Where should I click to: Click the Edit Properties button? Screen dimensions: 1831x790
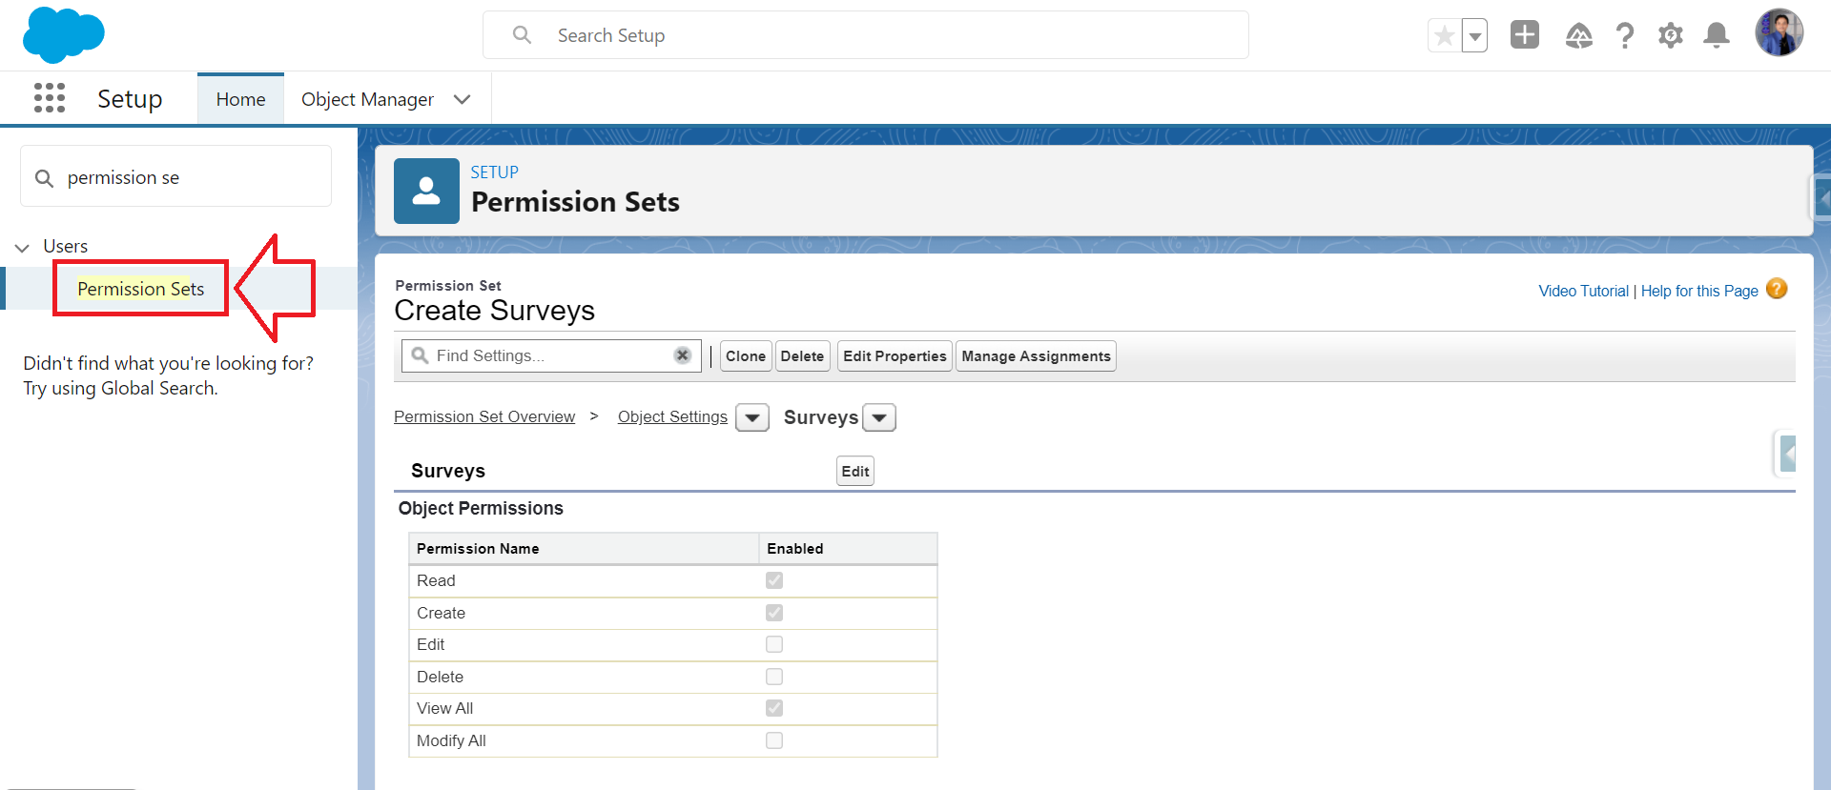pos(895,356)
